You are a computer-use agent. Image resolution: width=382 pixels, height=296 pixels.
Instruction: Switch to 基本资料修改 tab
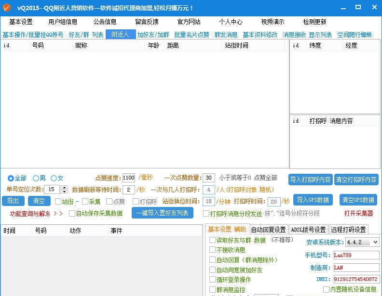(x=260, y=35)
